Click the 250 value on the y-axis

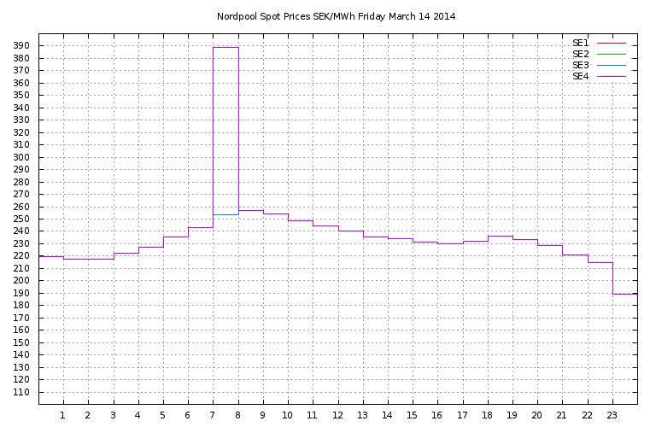[x=21, y=219]
